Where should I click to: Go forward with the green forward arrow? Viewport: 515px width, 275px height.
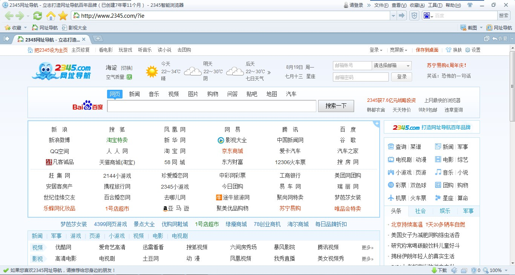coord(20,16)
